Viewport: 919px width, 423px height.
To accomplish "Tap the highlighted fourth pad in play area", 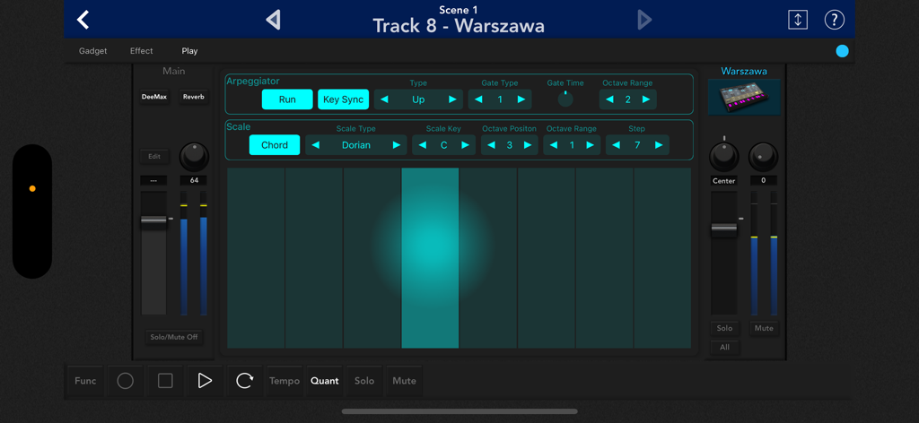I will [430, 258].
